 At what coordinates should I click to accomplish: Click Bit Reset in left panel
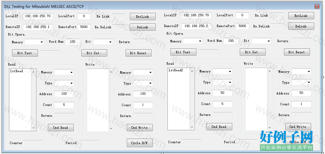pyautogui.click(x=139, y=53)
